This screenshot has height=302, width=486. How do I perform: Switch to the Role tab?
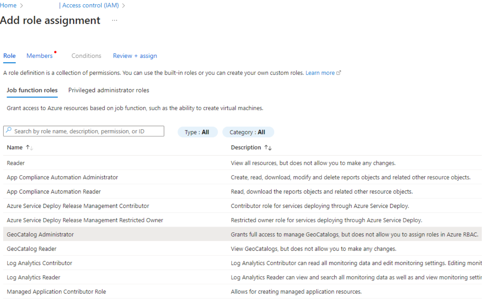[x=9, y=56]
